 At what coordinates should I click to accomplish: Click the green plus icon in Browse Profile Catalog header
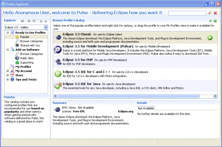click(210, 21)
